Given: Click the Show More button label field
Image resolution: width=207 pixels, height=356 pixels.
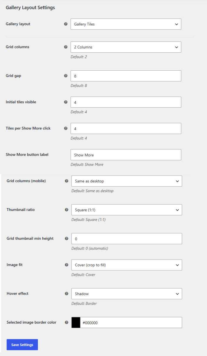Looking at the screenshot, I should coord(126,155).
